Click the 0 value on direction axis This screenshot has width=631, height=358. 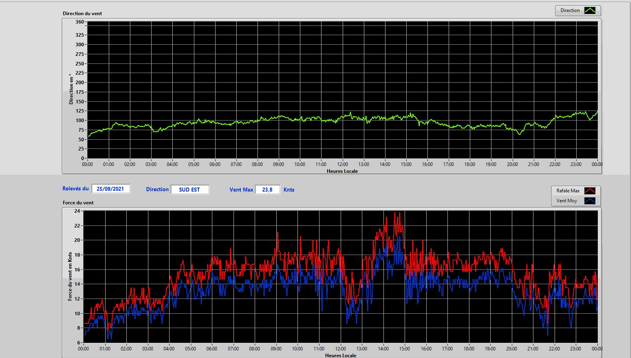(x=82, y=158)
